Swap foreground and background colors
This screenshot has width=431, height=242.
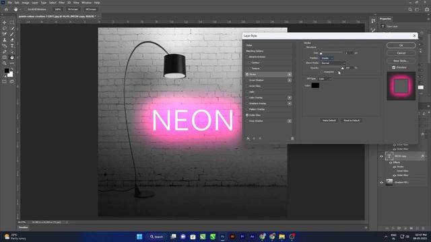tap(12, 69)
